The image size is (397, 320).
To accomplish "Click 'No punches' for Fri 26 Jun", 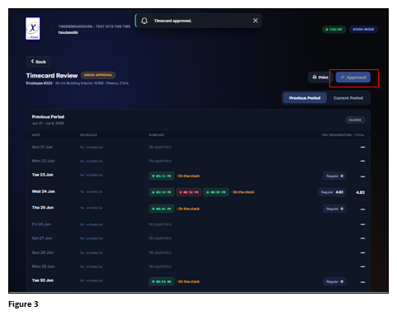I will [160, 224].
